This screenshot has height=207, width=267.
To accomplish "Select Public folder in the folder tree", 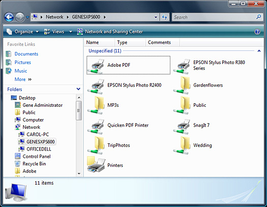I will [29, 112].
